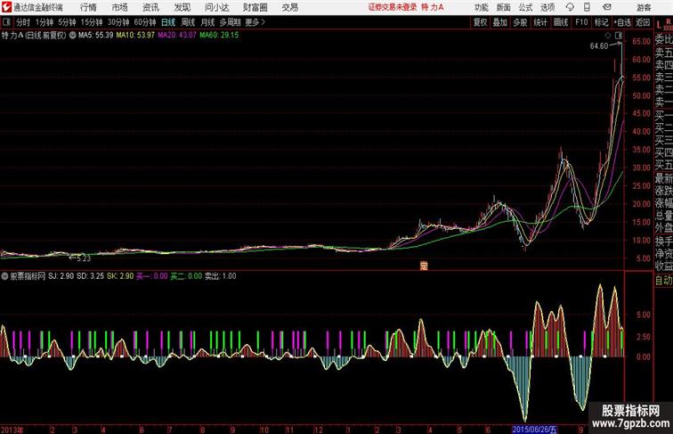Open the 问小达 menu

(x=216, y=7)
